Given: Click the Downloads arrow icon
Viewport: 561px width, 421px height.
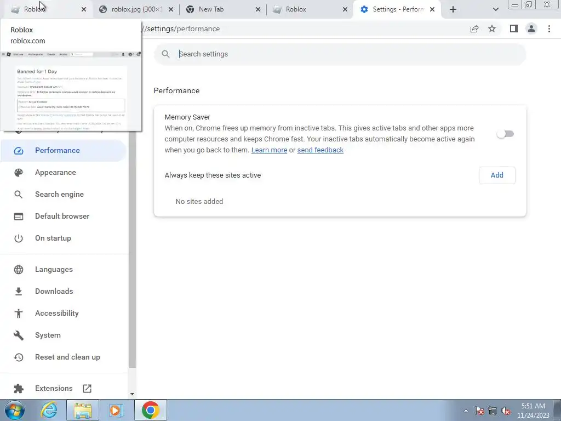Looking at the screenshot, I should [x=19, y=292].
